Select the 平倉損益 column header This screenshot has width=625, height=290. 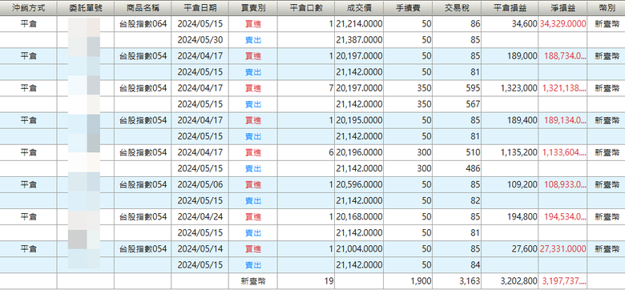510,7
